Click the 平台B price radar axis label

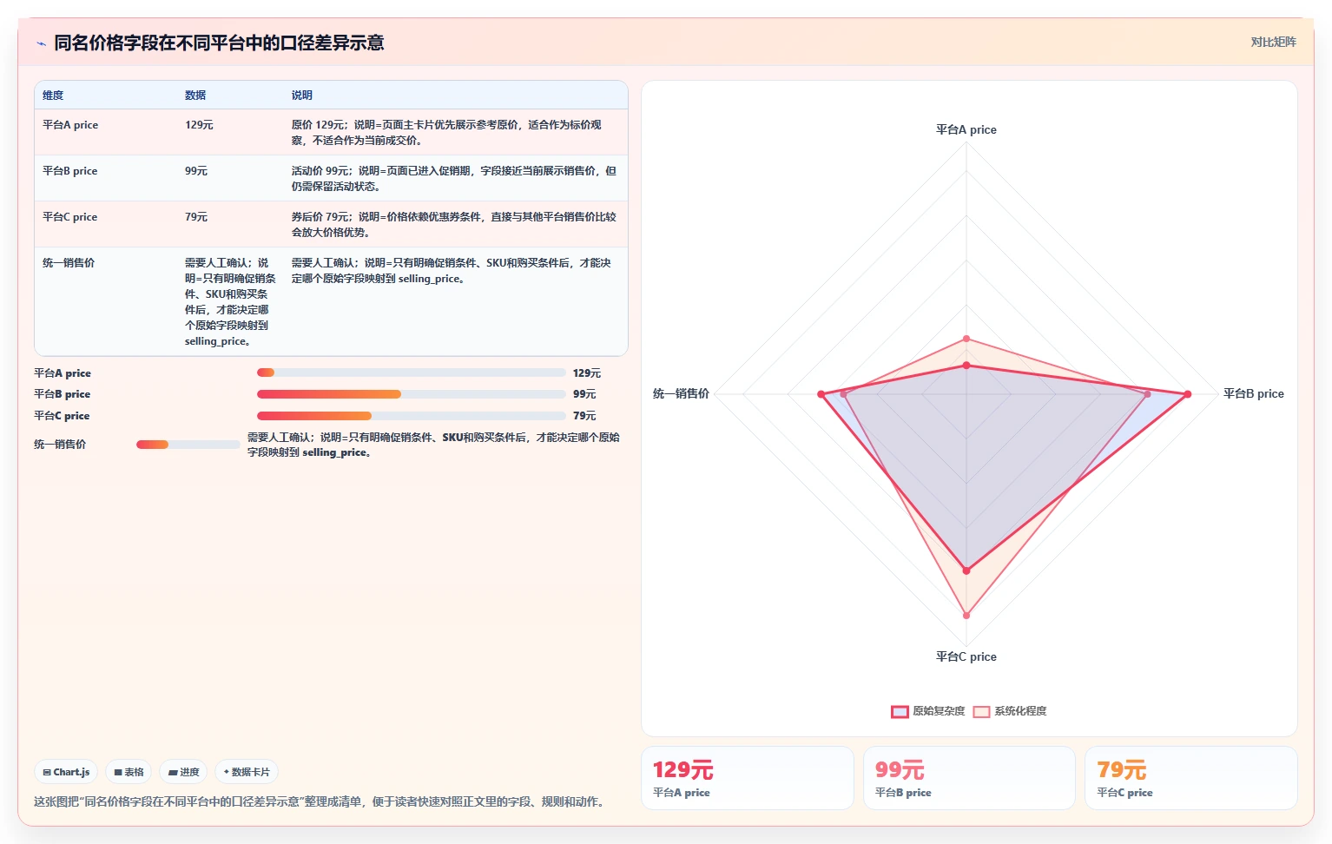[x=1254, y=394]
